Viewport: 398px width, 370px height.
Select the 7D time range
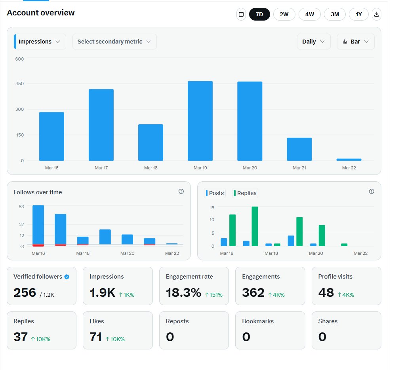coord(259,14)
